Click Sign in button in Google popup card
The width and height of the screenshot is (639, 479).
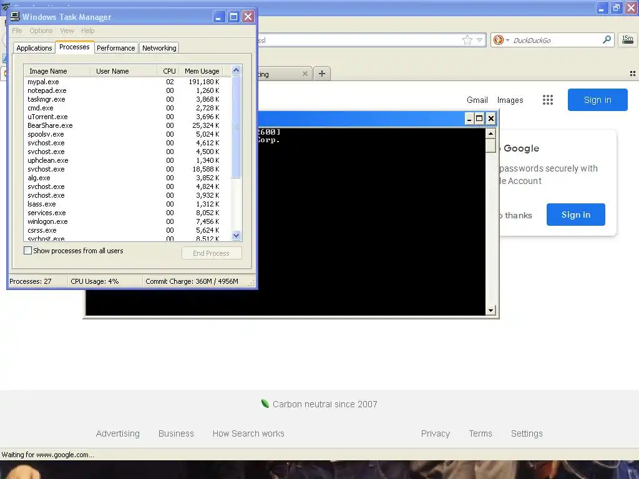tap(576, 215)
